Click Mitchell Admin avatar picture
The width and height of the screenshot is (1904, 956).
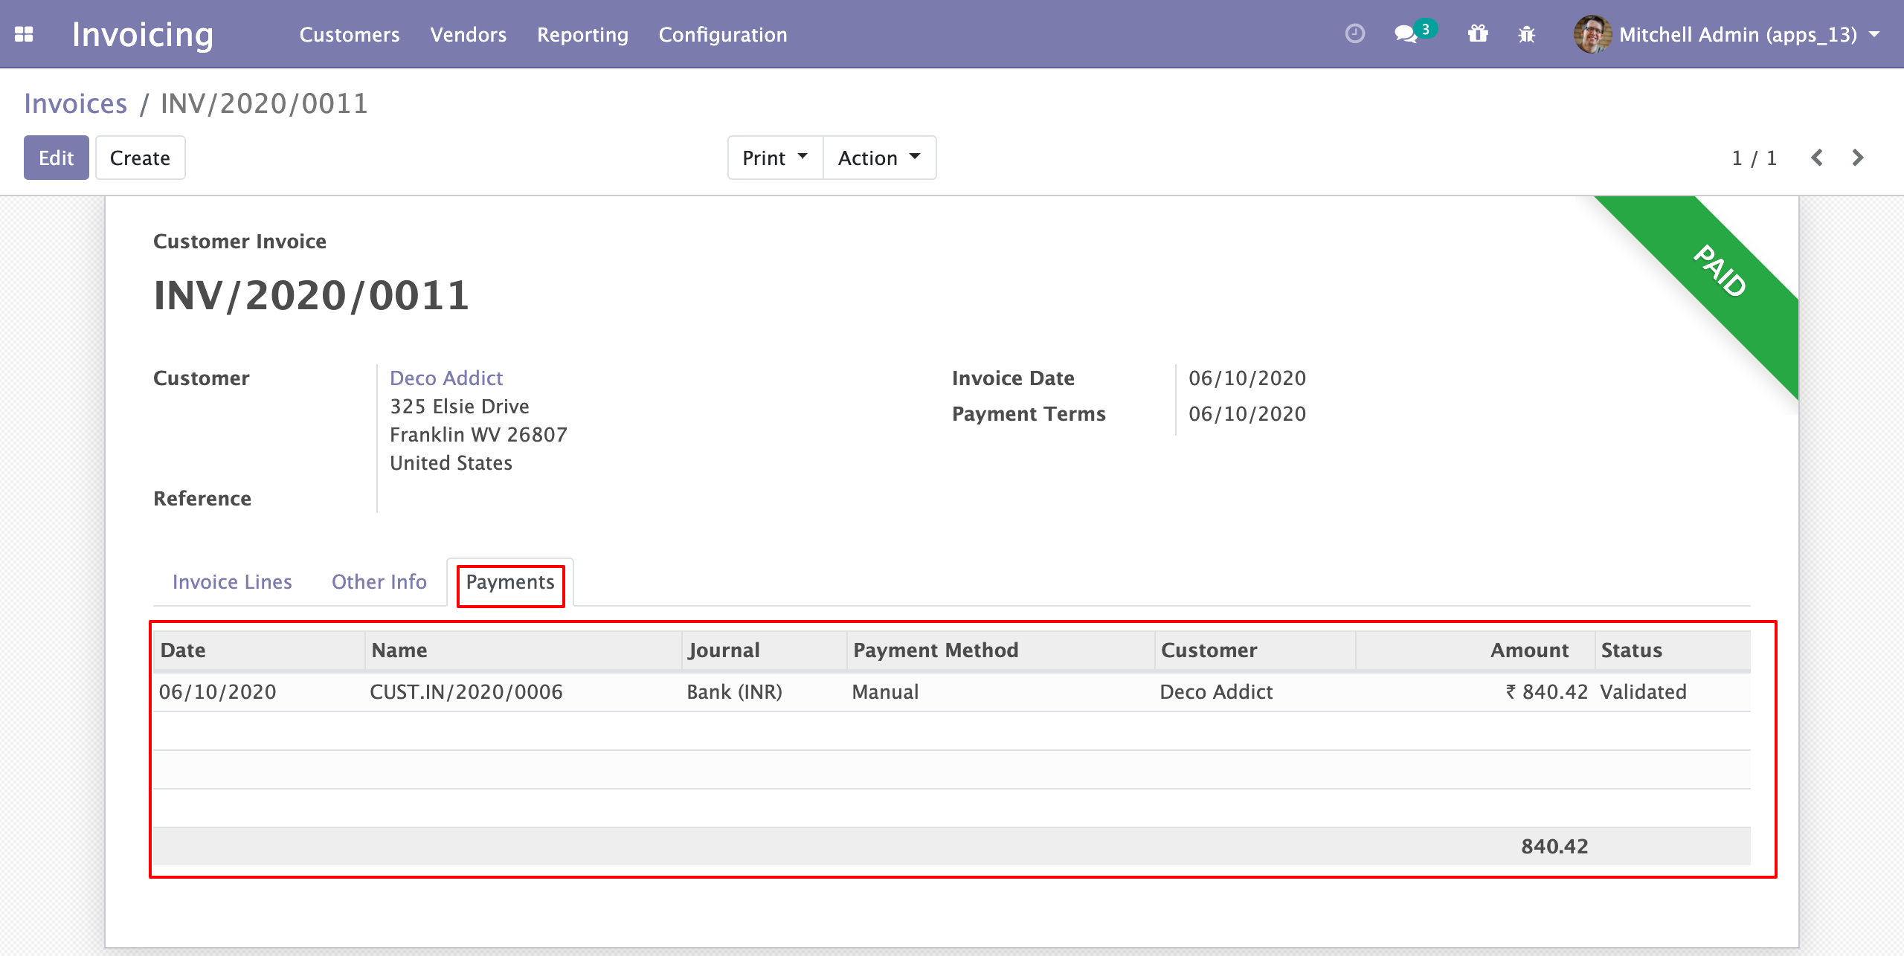tap(1592, 34)
